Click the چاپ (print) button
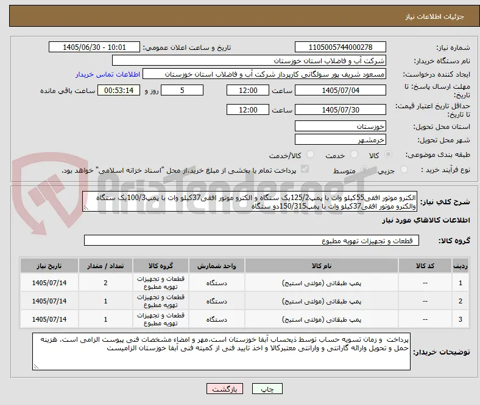 click(267, 389)
